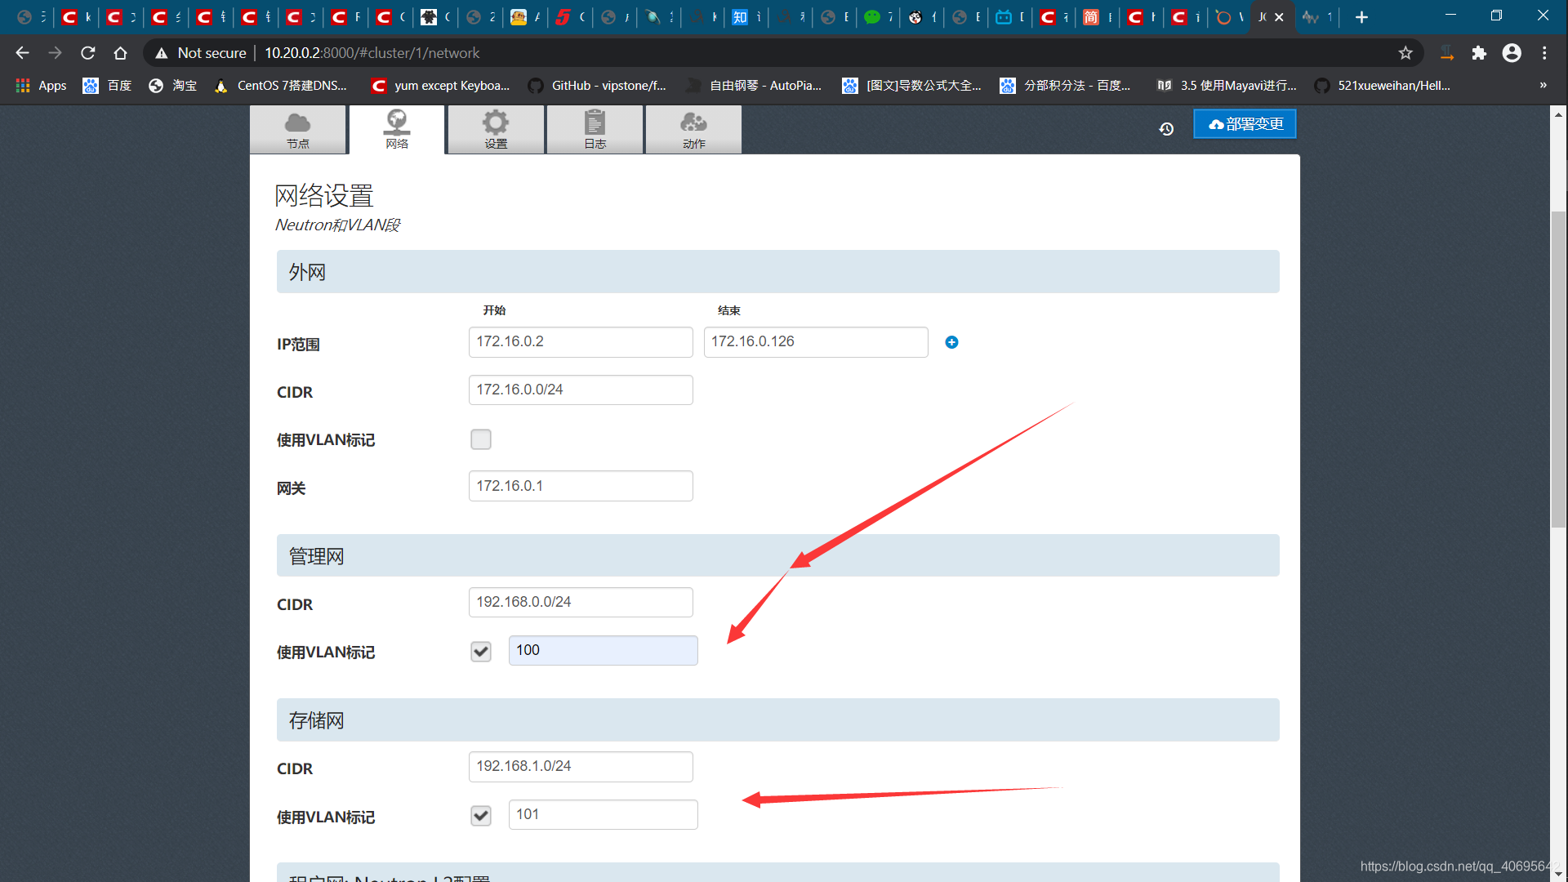Open the yum except Keyboa... bookmark
Image resolution: width=1568 pixels, height=882 pixels.
pos(440,86)
